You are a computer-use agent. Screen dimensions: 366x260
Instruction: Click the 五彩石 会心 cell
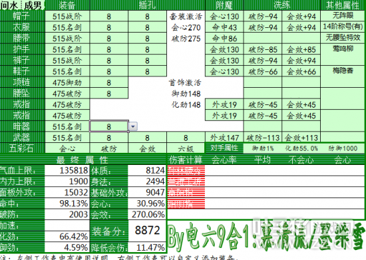point(67,148)
